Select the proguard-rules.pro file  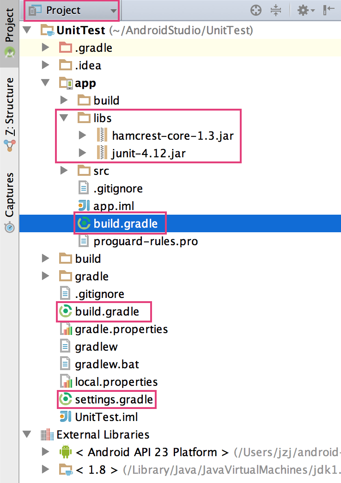[x=145, y=241]
